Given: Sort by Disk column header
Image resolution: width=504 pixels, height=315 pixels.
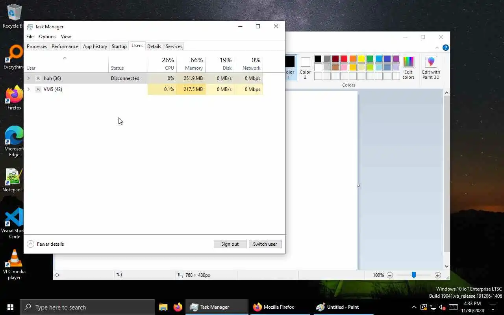Looking at the screenshot, I should [x=220, y=64].
